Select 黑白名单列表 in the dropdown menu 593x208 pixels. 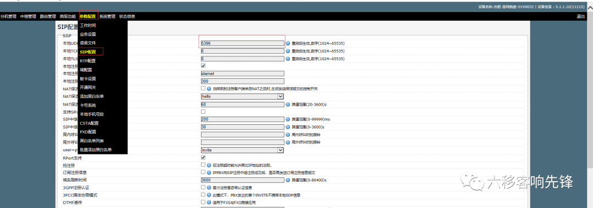coord(92,141)
